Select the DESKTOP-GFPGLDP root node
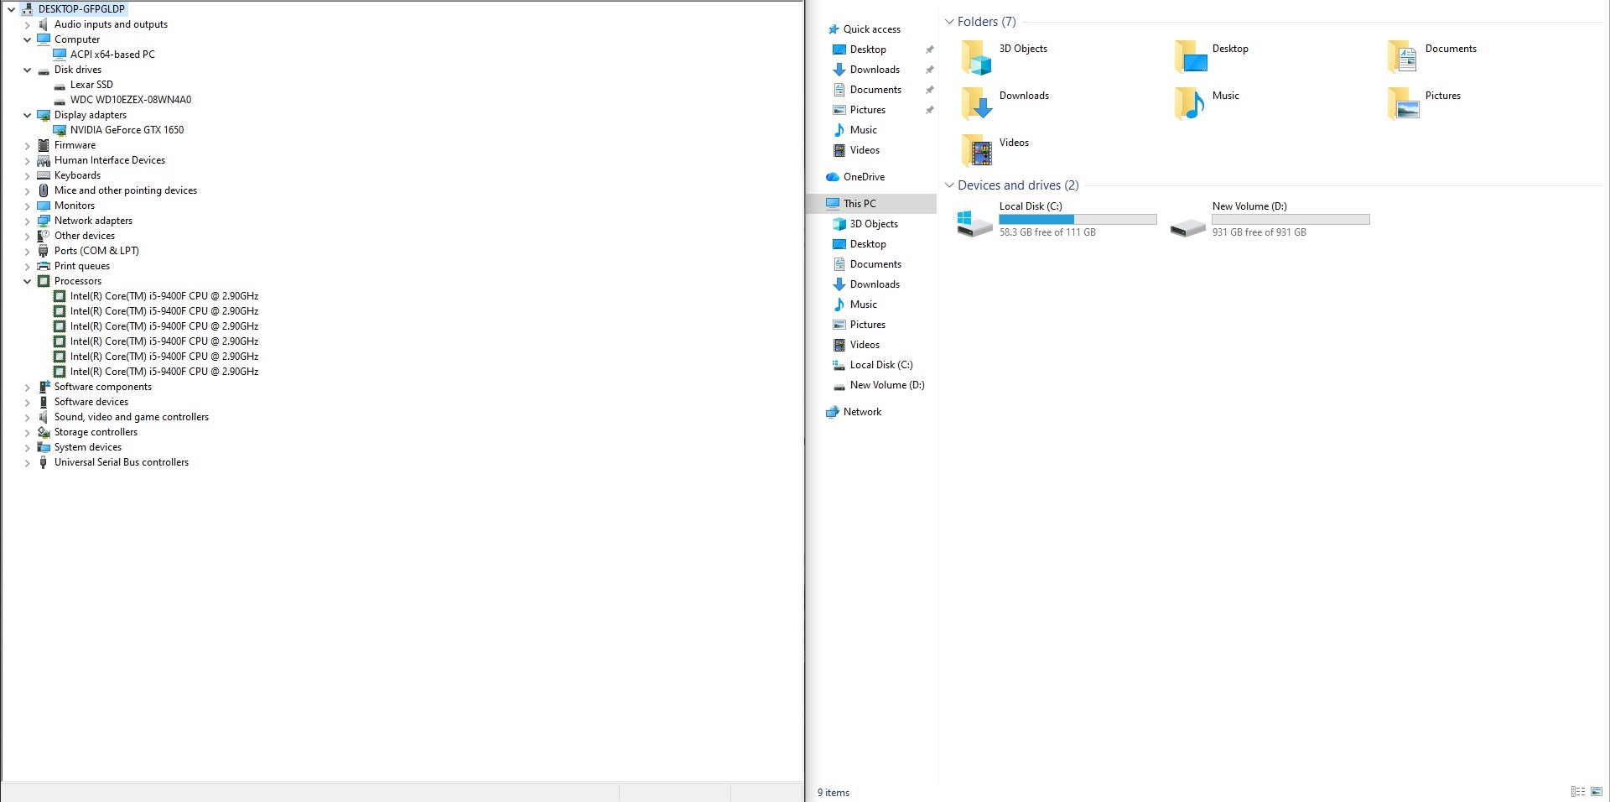Viewport: 1610px width, 802px height. point(81,9)
